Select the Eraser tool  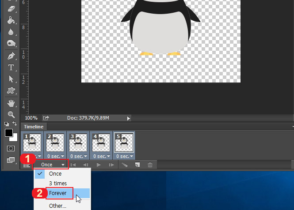point(11,9)
